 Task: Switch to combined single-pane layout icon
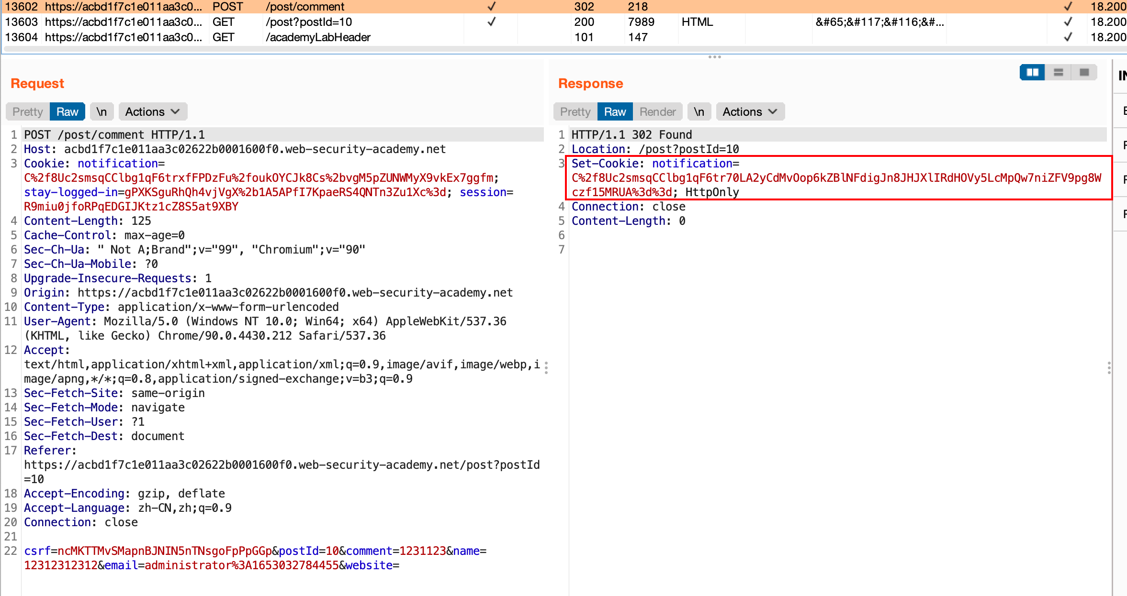1084,72
